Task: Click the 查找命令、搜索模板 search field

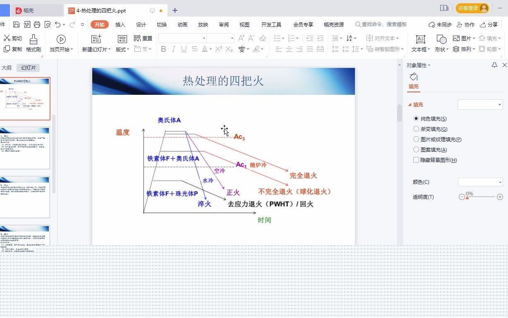Action: (x=381, y=24)
